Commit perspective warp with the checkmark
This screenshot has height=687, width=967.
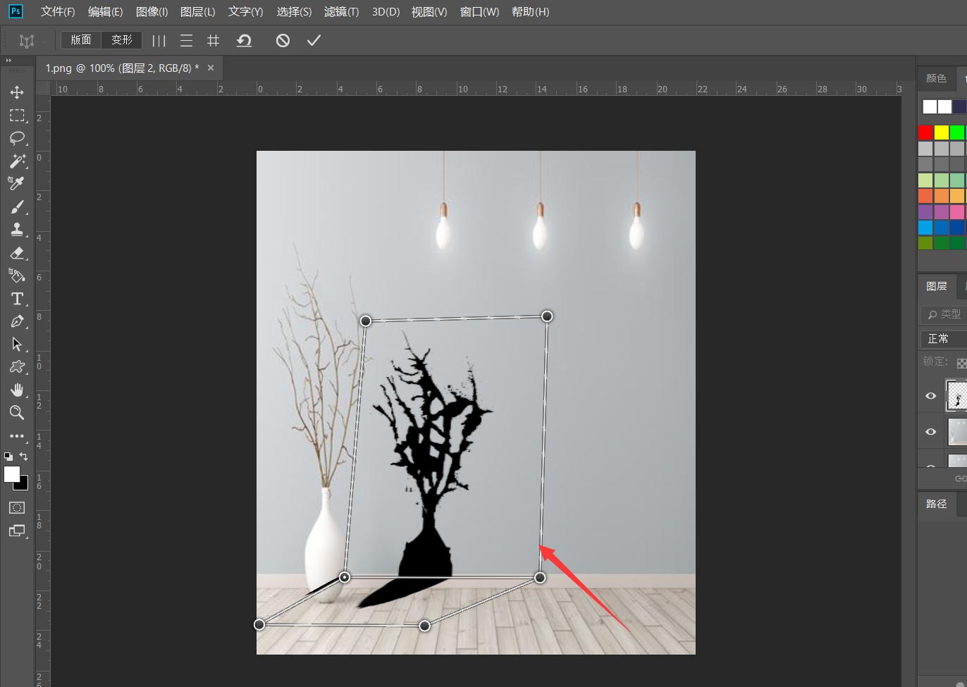pyautogui.click(x=314, y=41)
